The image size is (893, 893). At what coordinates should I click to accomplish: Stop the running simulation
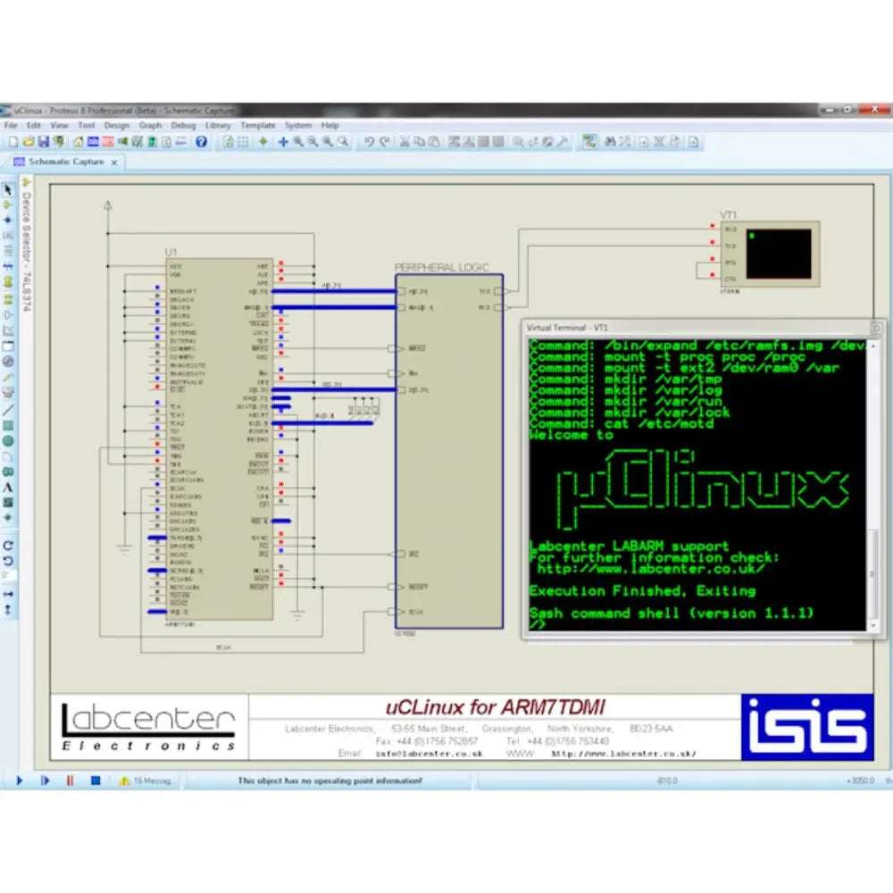pos(96,779)
